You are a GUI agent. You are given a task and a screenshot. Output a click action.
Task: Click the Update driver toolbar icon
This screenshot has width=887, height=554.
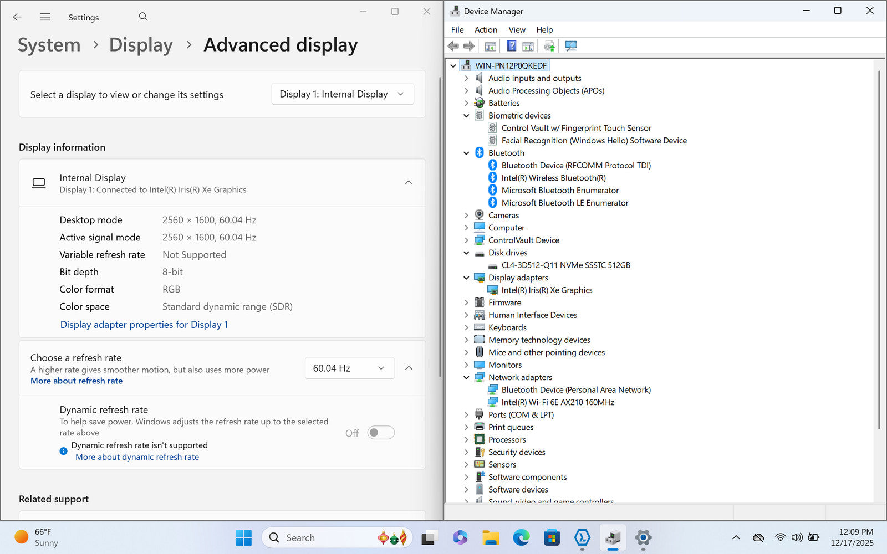pyautogui.click(x=549, y=46)
